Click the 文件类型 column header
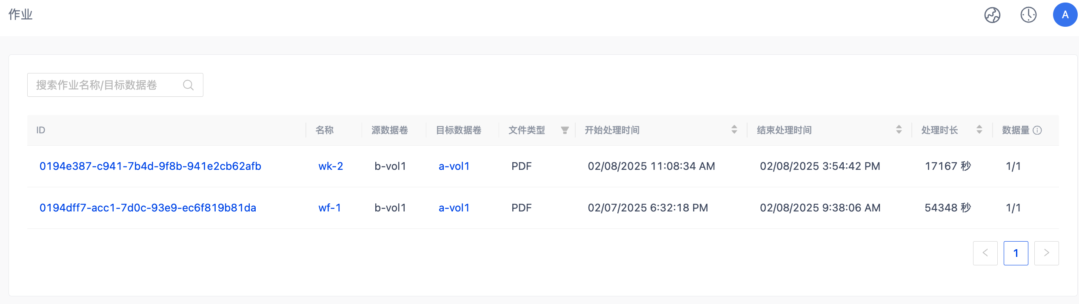 [526, 130]
